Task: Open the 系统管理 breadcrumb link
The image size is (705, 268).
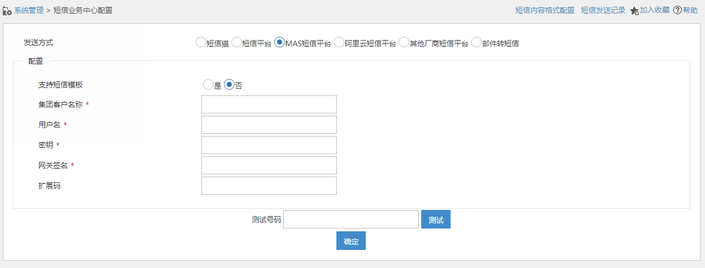Action: tap(29, 10)
